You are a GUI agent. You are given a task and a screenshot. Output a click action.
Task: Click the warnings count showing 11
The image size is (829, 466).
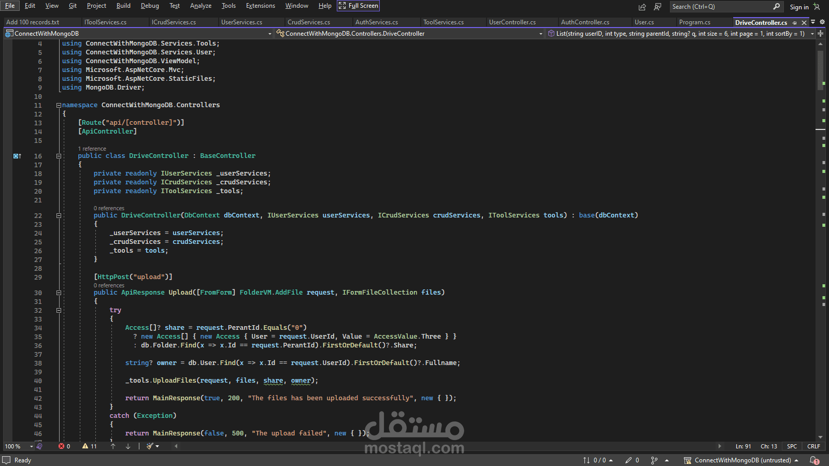coord(89,446)
